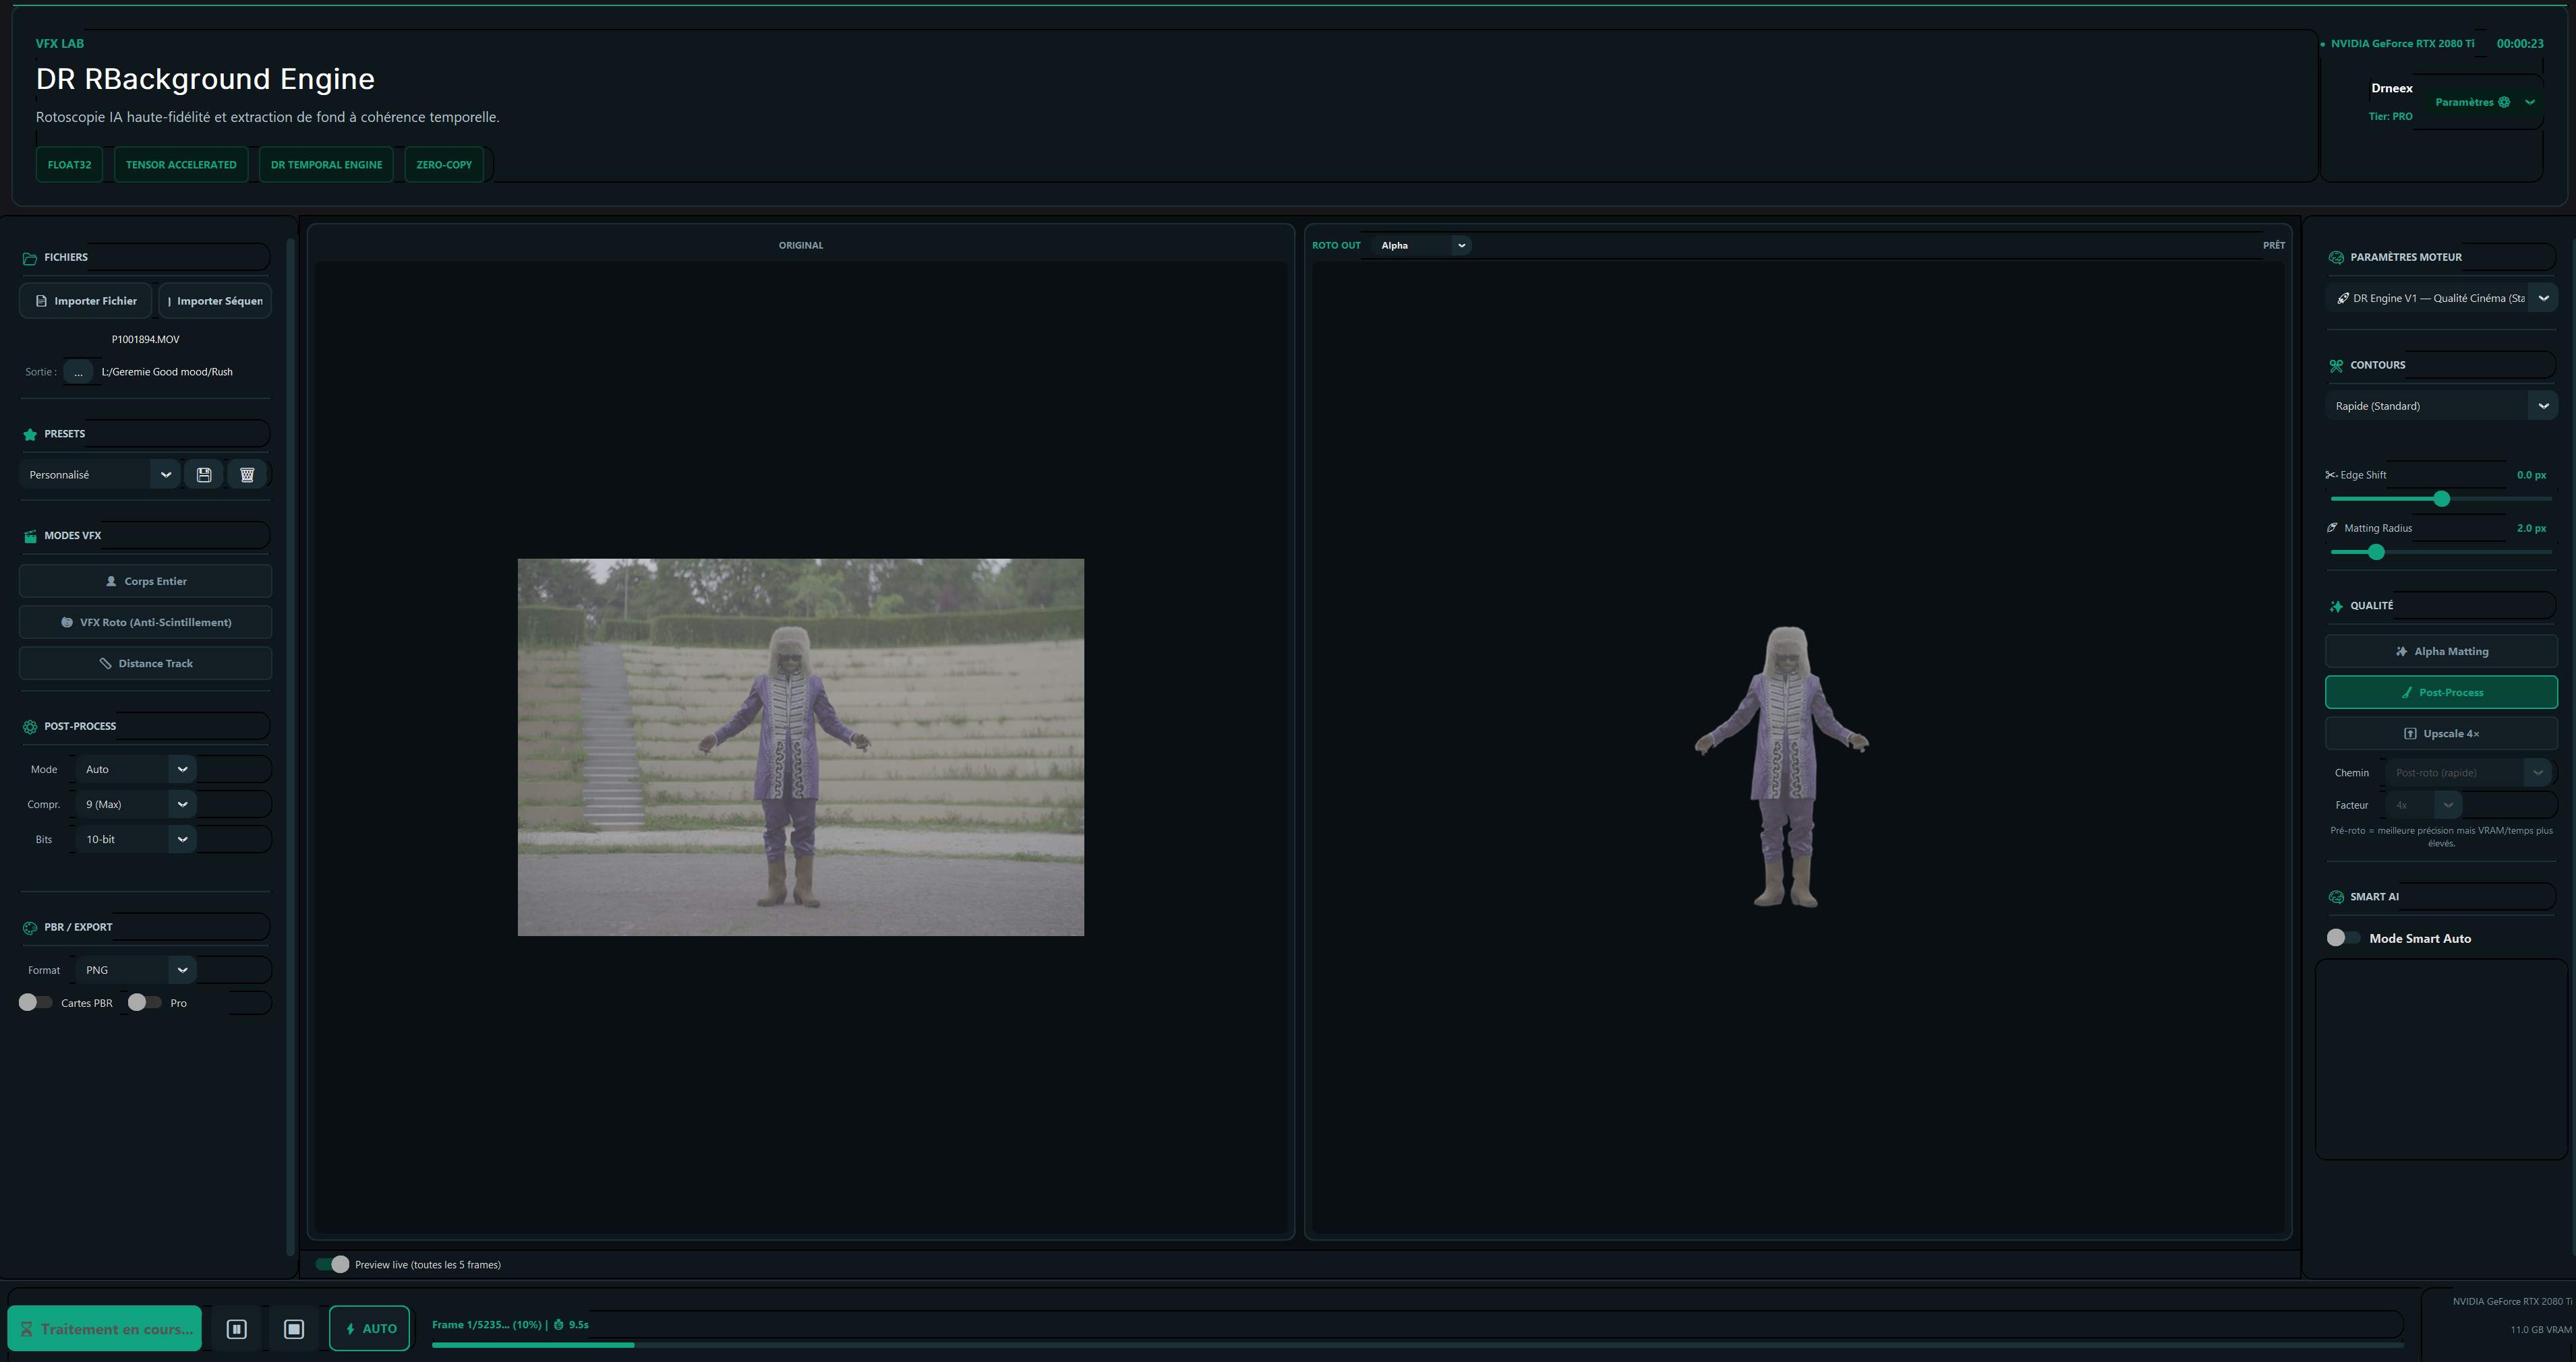2576x1362 pixels.
Task: Click the Modes VFX clapperboard icon
Action: coord(30,536)
